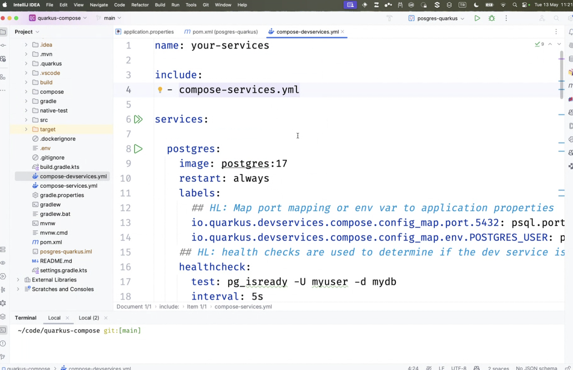The image size is (573, 370).
Task: Click the include: breadcrumb item
Action: pos(169,307)
